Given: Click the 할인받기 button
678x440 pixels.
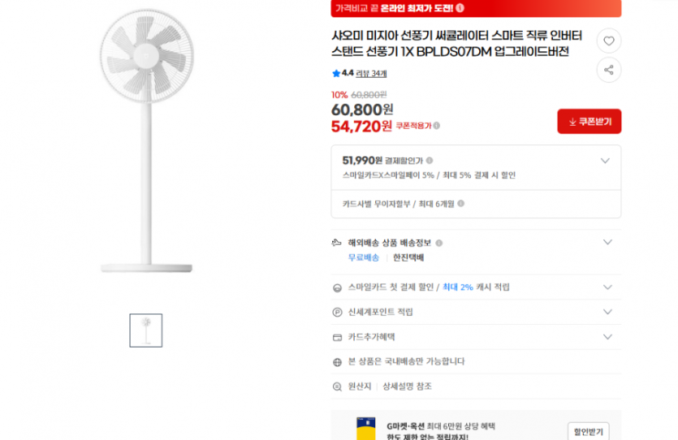Looking at the screenshot, I should (588, 433).
